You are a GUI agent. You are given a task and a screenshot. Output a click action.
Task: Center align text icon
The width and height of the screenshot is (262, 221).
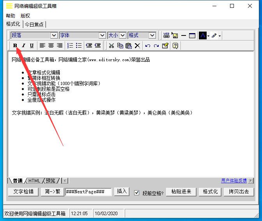point(51,46)
